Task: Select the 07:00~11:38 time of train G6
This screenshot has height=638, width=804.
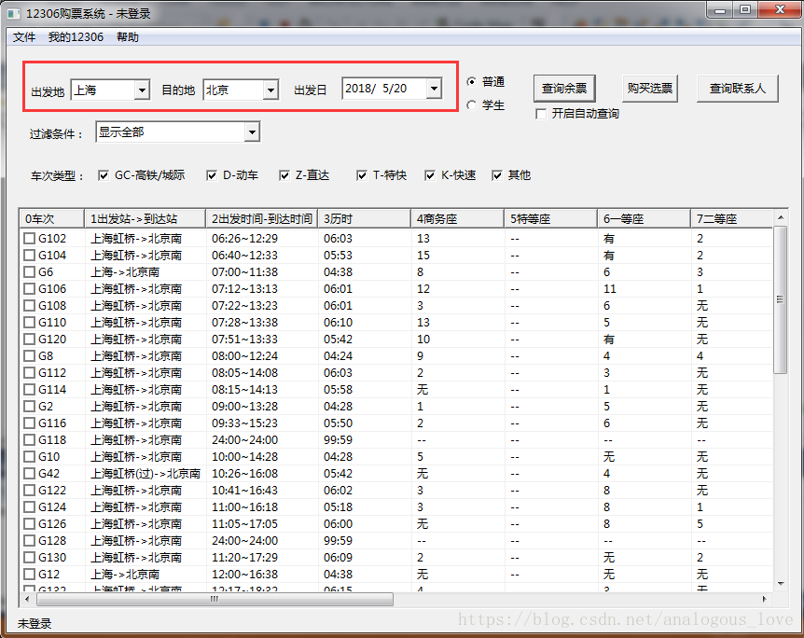Action: pos(244,271)
